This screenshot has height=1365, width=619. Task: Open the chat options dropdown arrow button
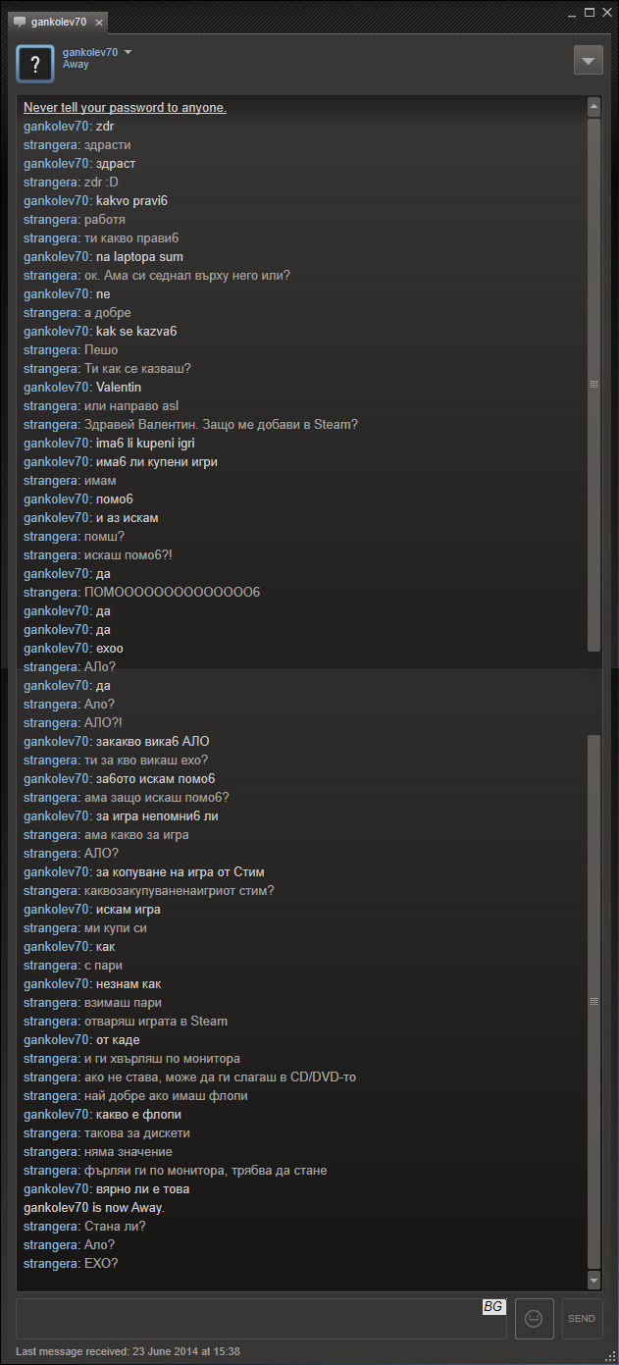coord(589,60)
